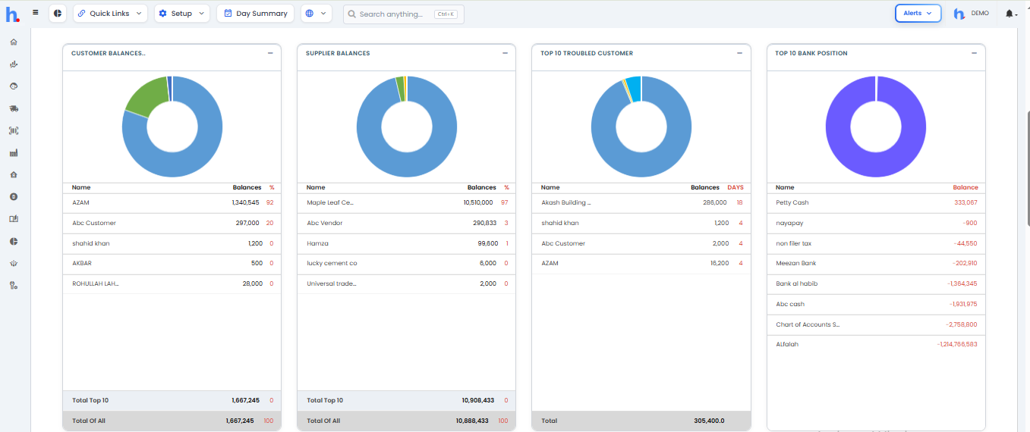
Task: Select the Hamza supplier row
Action: [406, 243]
